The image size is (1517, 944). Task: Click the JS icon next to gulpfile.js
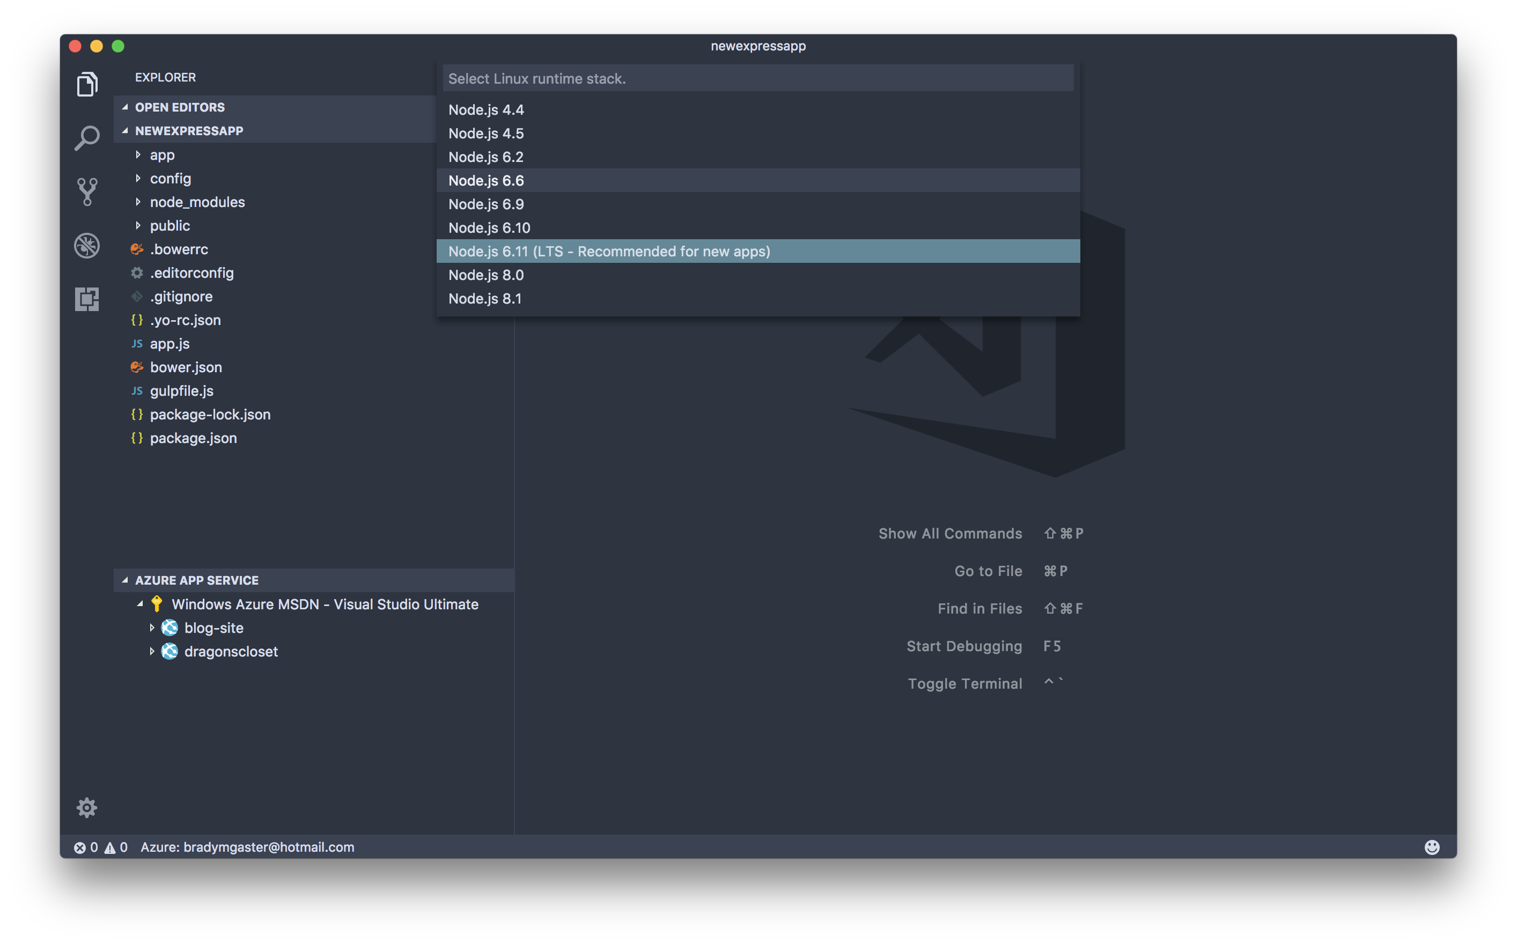point(137,391)
